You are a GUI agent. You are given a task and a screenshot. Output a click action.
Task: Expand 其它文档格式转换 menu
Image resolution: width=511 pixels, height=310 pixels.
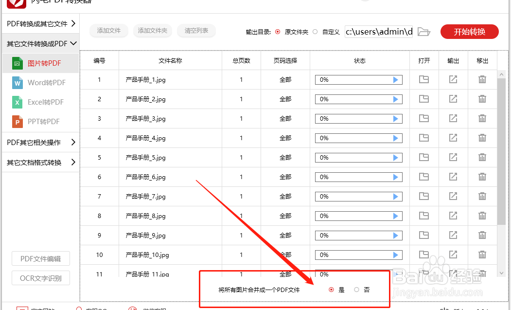tap(41, 162)
